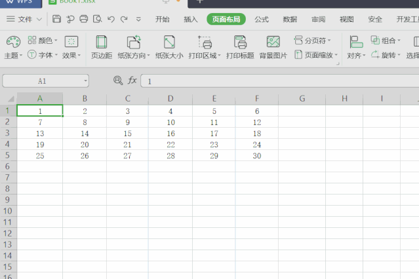Click the Redo arrow icon
Screen dimensions: 419x279
click(123, 20)
